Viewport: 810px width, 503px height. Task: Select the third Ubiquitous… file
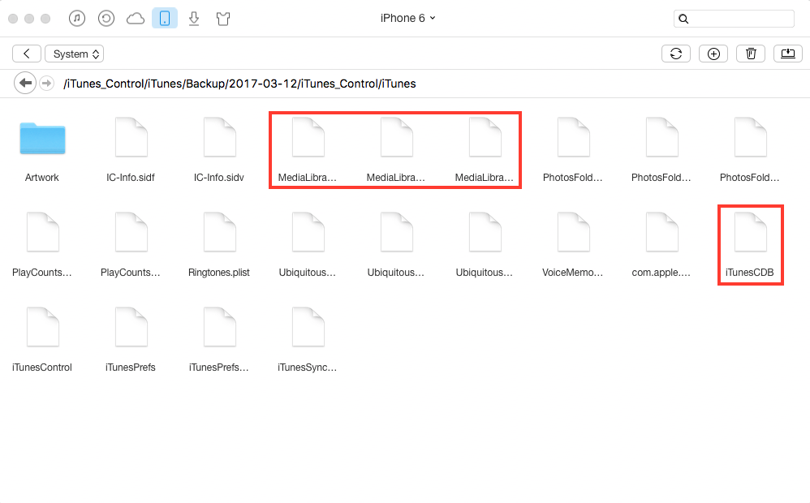485,246
